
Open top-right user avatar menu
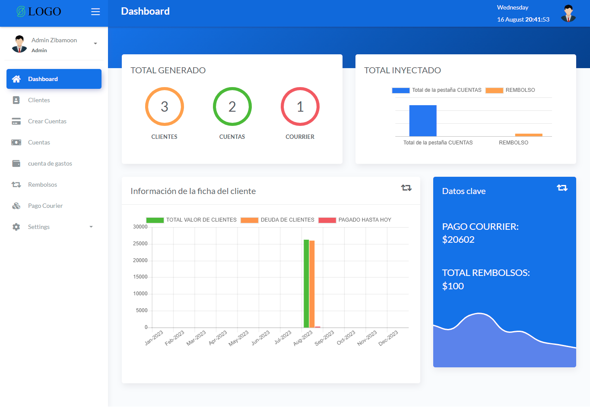click(x=568, y=13)
